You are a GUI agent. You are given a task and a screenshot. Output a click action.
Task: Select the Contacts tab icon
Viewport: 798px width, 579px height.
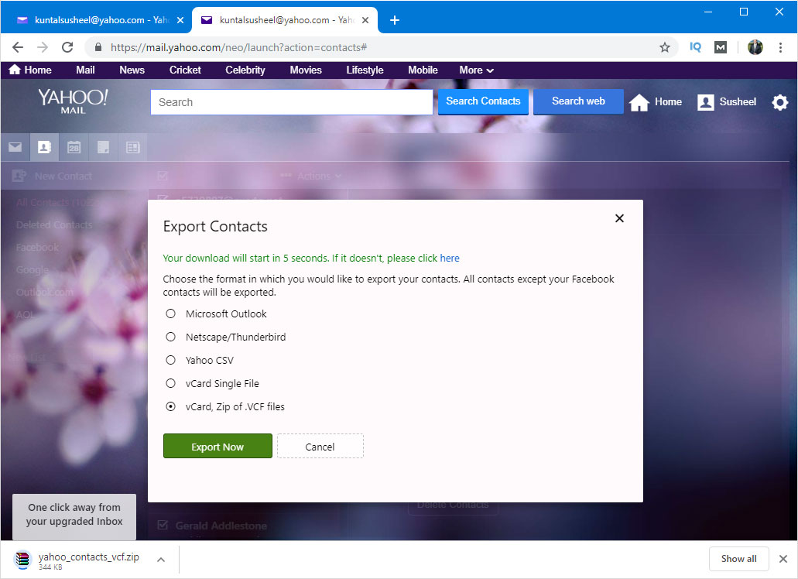tap(44, 147)
